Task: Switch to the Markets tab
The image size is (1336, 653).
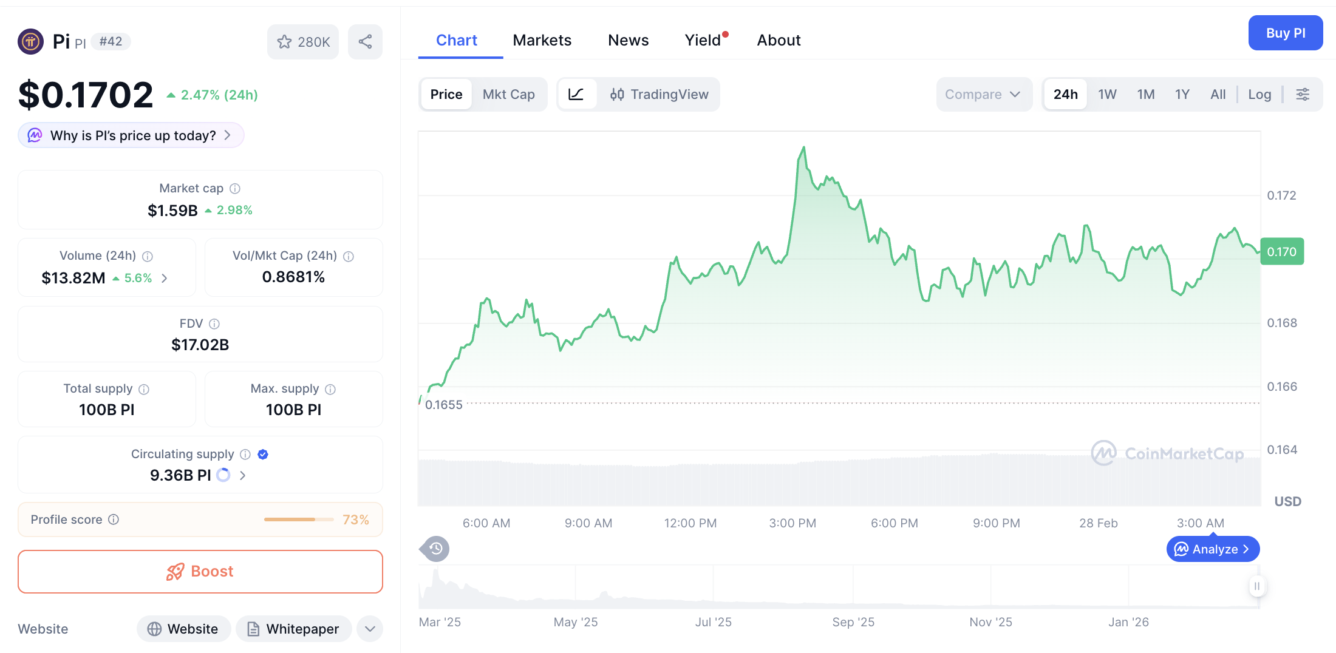Action: [542, 39]
